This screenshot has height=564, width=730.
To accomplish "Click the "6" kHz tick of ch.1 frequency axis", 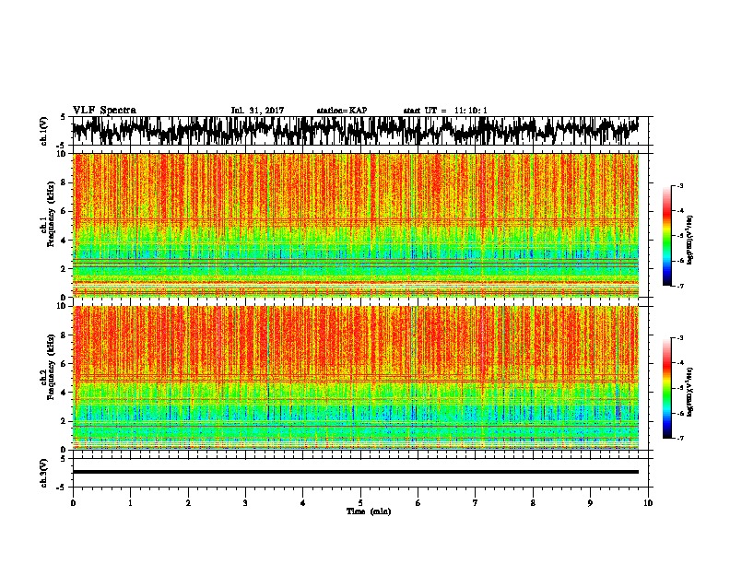I will pyautogui.click(x=65, y=212).
